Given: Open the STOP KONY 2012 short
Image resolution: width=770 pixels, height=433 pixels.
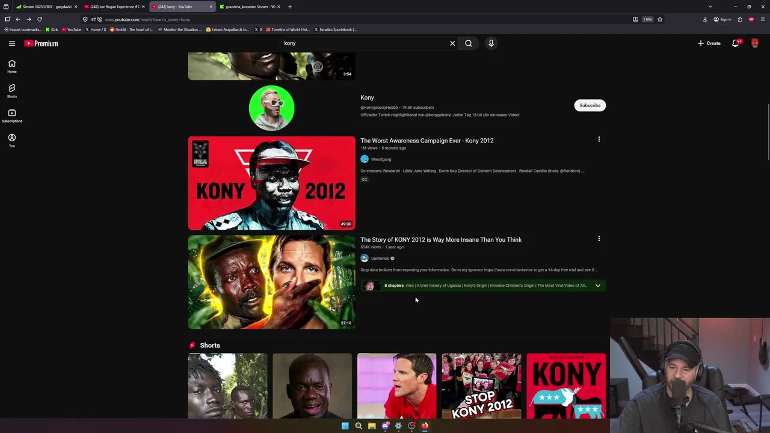Looking at the screenshot, I should click(481, 385).
